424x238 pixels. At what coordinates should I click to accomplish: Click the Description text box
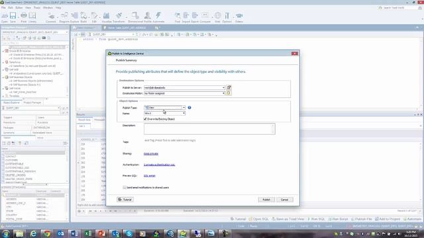[x=209, y=129]
